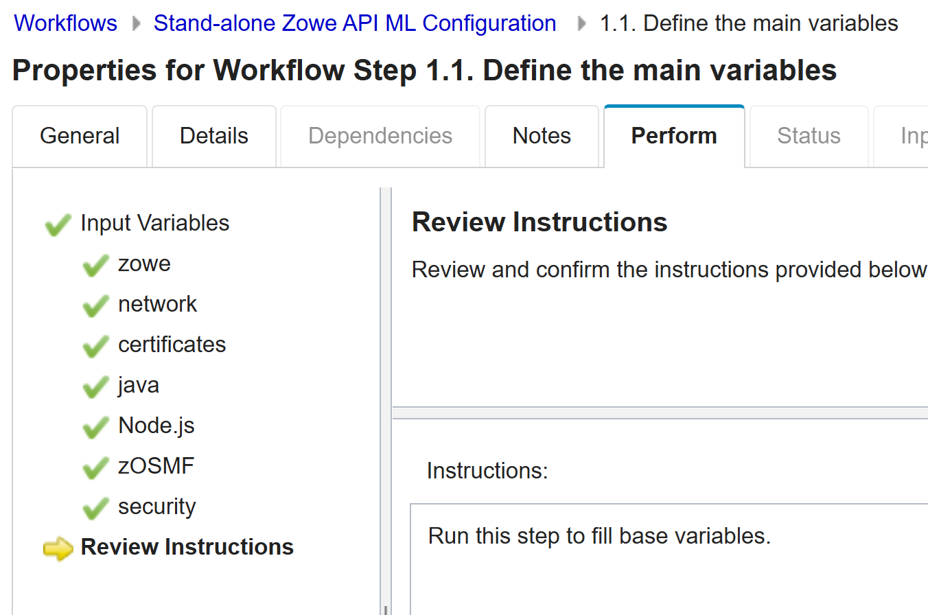Select zOSMF in the variables list
The image size is (930, 615).
(156, 467)
